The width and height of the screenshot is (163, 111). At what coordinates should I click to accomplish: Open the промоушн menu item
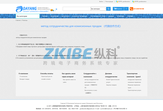tap(65, 16)
